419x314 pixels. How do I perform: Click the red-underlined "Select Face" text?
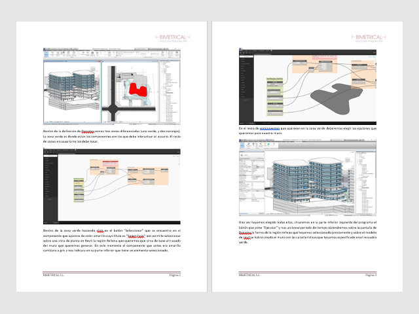click(x=136, y=235)
